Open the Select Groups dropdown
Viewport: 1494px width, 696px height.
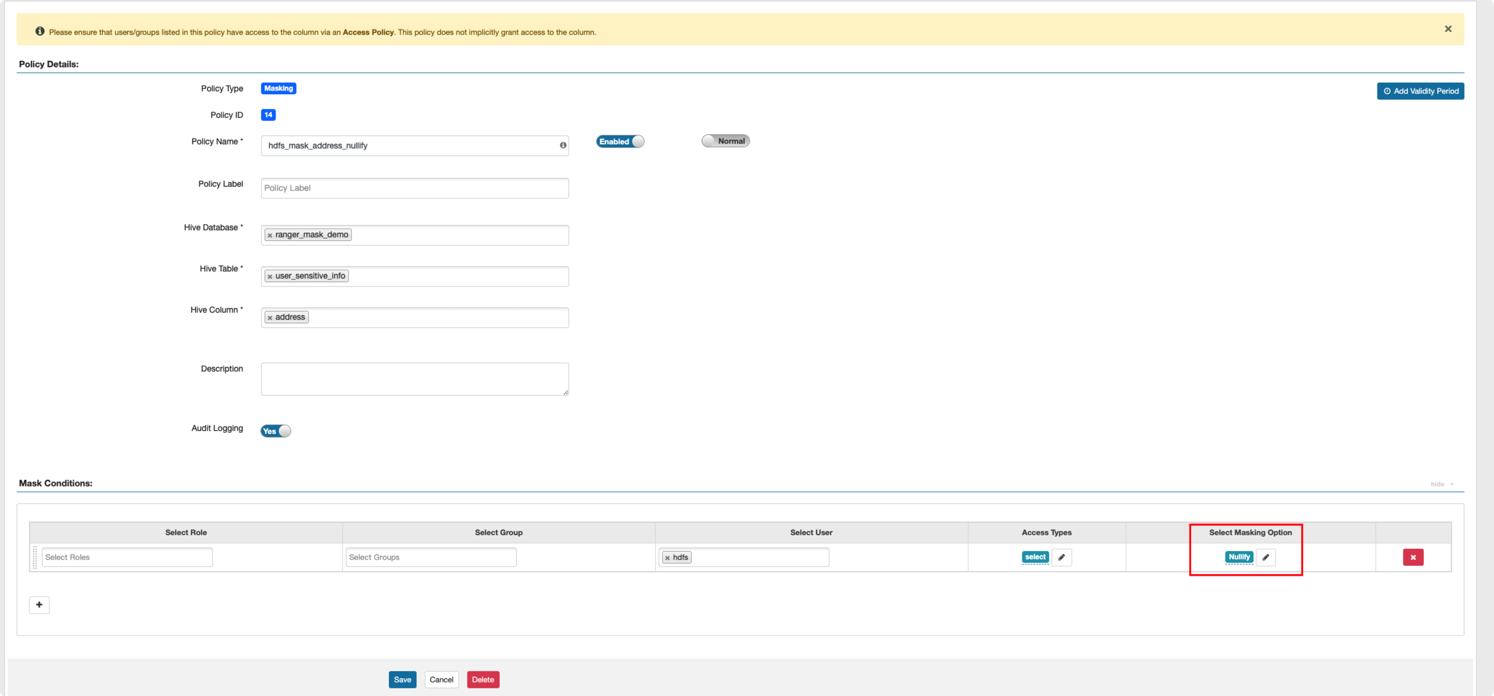pos(431,557)
